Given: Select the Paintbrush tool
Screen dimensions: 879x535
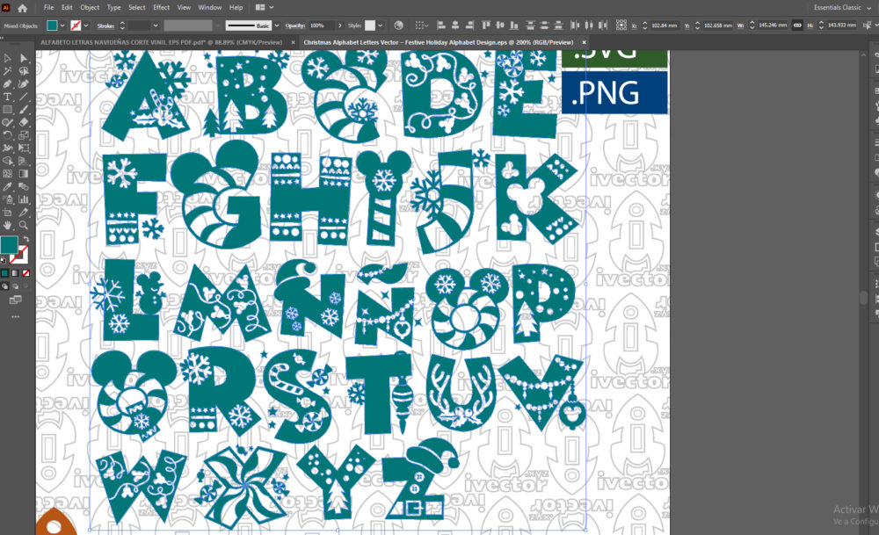Looking at the screenshot, I should [x=24, y=110].
